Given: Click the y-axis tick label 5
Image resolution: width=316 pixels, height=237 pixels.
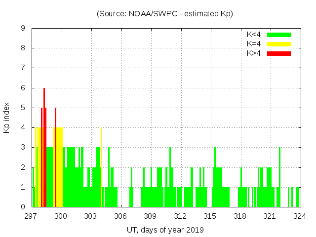Looking at the screenshot, I should pyautogui.click(x=23, y=108).
